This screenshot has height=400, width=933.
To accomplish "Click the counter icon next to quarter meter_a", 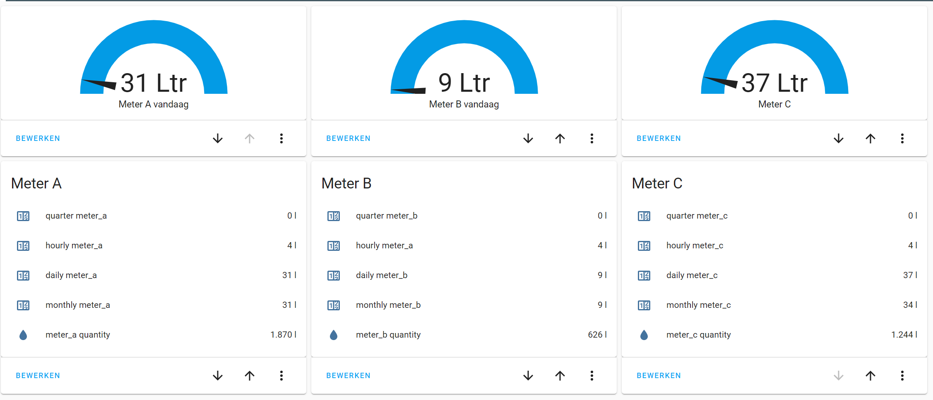I will (x=23, y=216).
